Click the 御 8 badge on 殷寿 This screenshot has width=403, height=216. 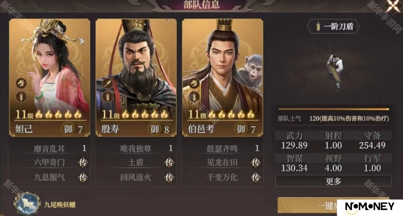(160, 129)
